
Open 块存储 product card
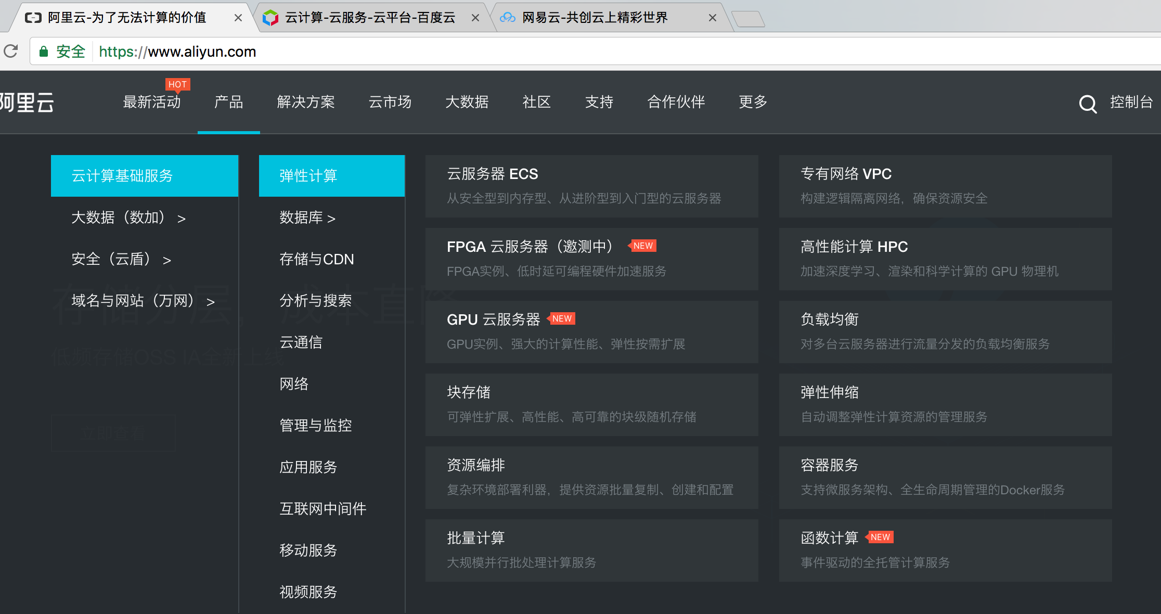click(x=592, y=405)
